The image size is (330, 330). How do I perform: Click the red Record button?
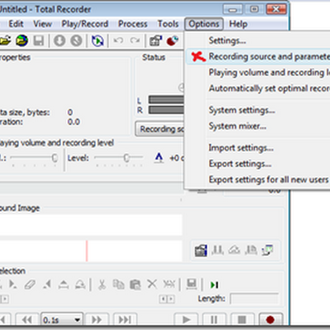point(270,320)
